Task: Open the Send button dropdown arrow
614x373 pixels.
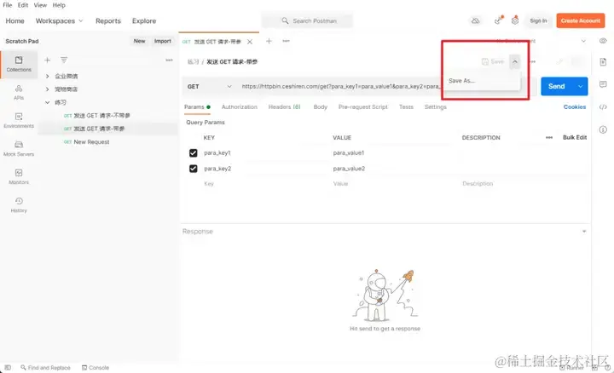Action: pyautogui.click(x=580, y=86)
